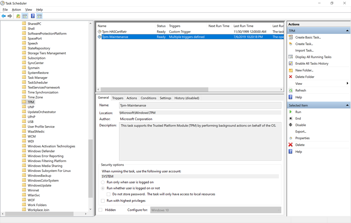351x223 pixels.
Task: Toggle the Hidden checkbox
Action: tap(100, 210)
